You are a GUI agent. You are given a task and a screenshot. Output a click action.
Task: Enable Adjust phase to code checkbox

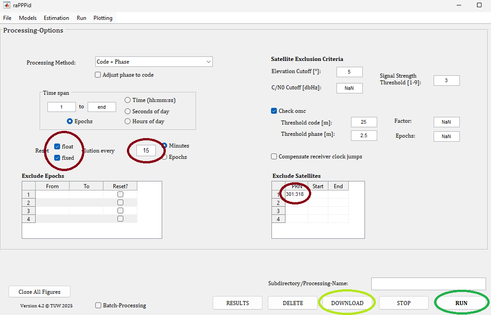pos(98,75)
